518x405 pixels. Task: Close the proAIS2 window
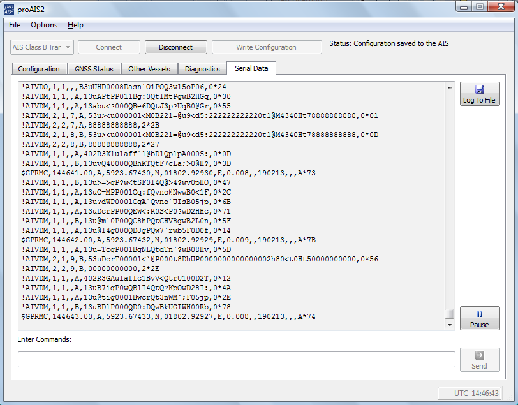tap(501, 7)
